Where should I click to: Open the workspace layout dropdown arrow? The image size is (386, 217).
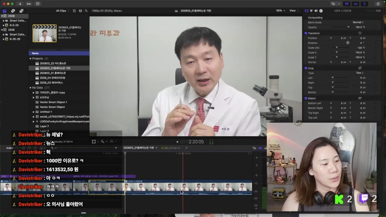click(x=339, y=4)
